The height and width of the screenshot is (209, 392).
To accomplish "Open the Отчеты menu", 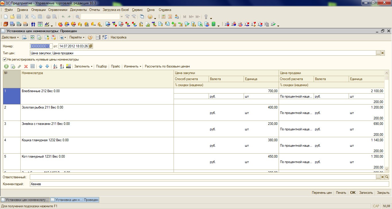I will (x=94, y=10).
